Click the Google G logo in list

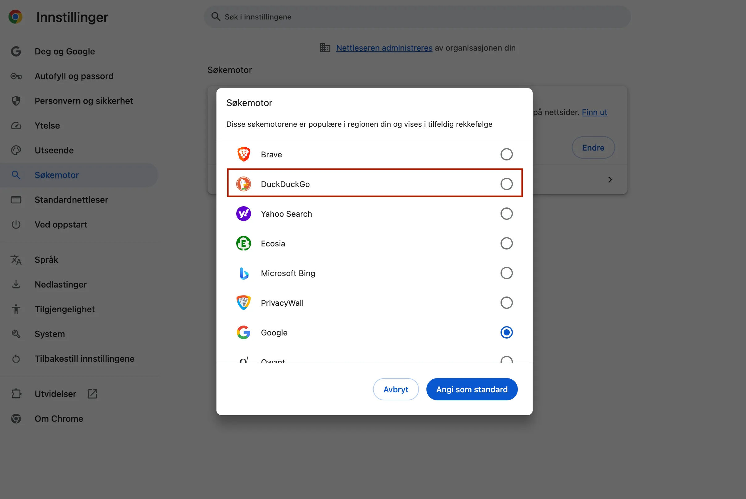[244, 333]
